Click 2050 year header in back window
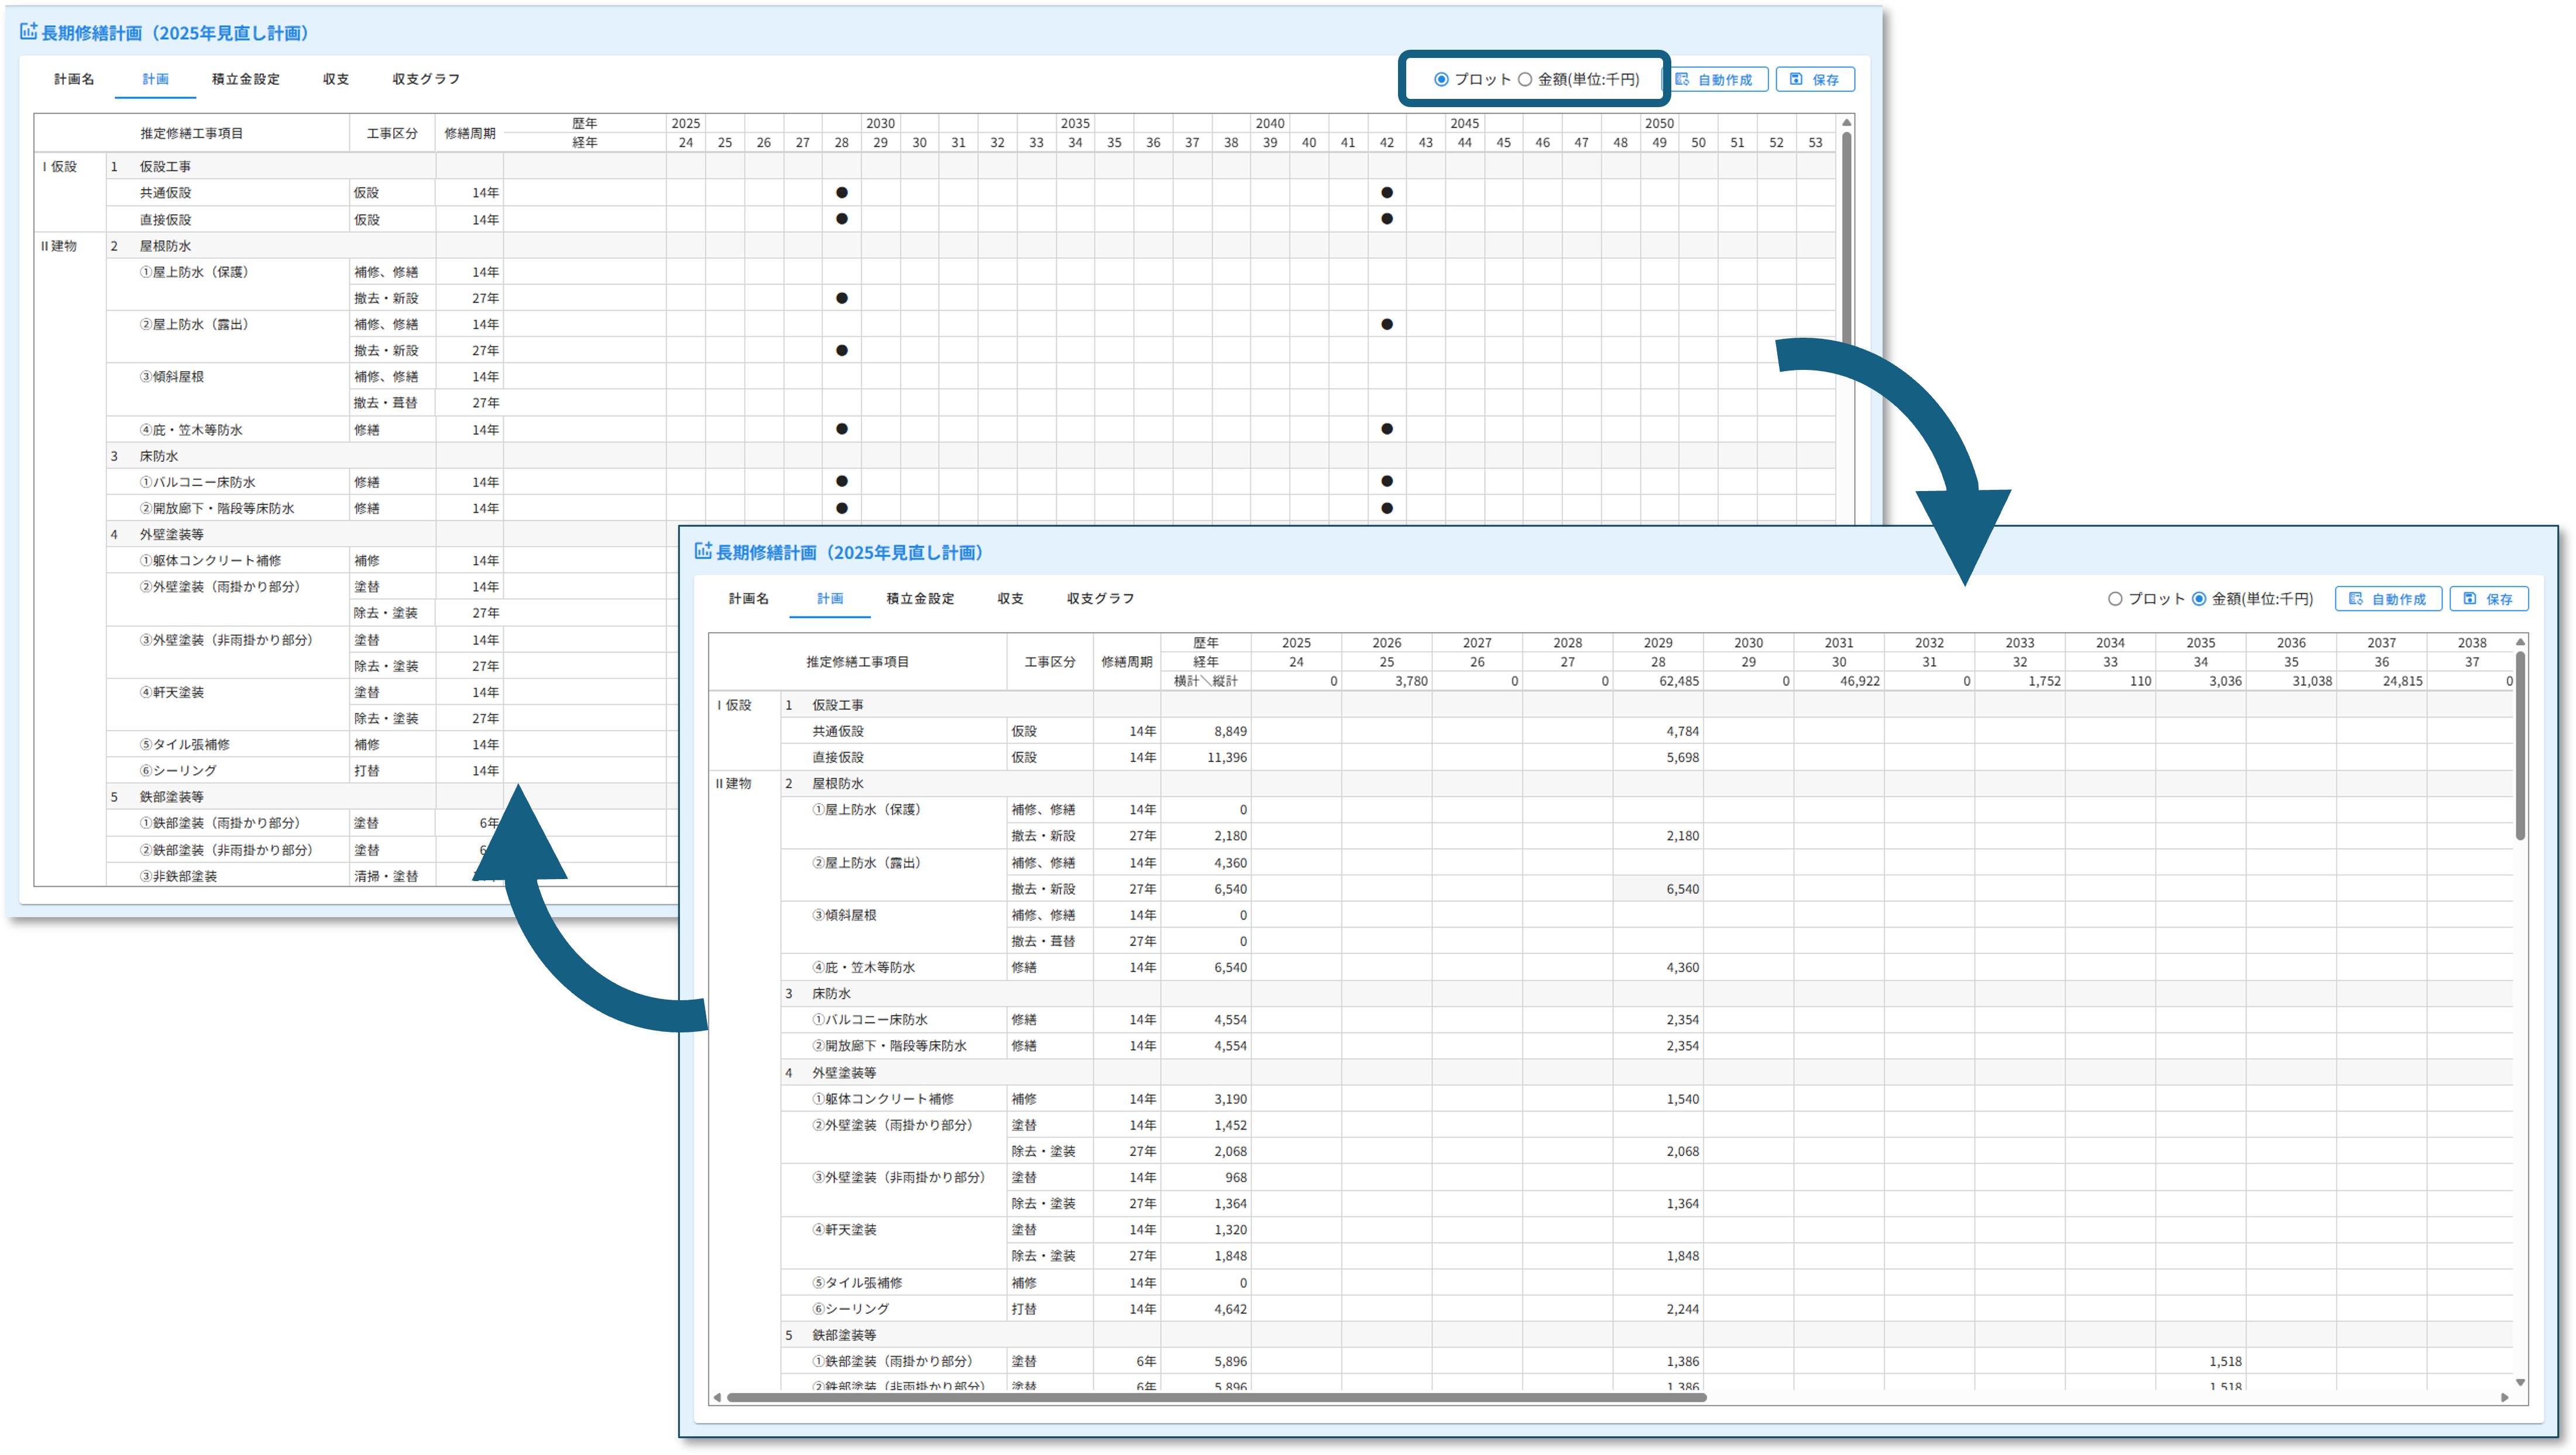Image resolution: width=2576 pixels, height=1455 pixels. pyautogui.click(x=1659, y=123)
